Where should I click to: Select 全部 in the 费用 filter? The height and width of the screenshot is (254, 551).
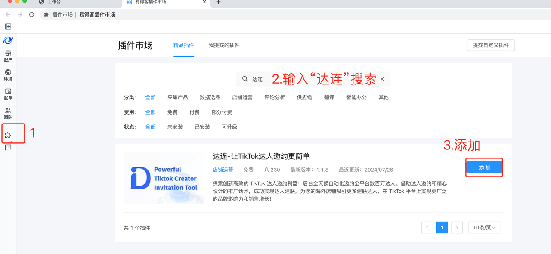coord(150,112)
